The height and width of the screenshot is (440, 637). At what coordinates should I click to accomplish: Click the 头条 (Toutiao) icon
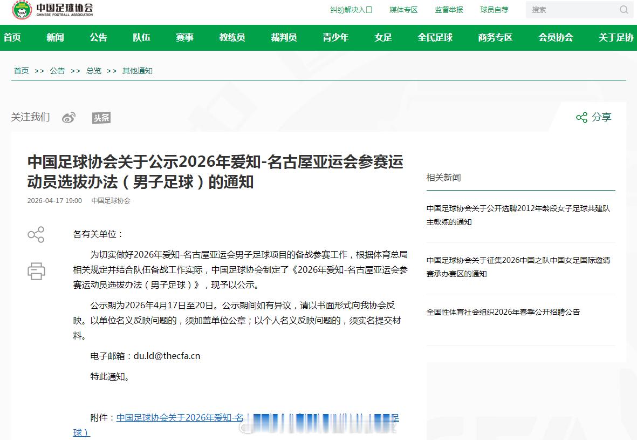pos(100,117)
